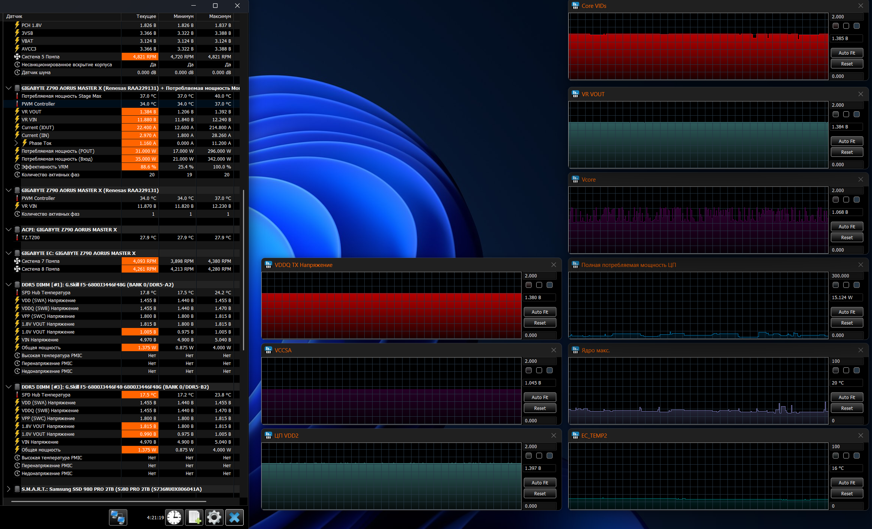Toggle third checkbox in VDDQ TX graph
This screenshot has height=529, width=872.
(549, 285)
